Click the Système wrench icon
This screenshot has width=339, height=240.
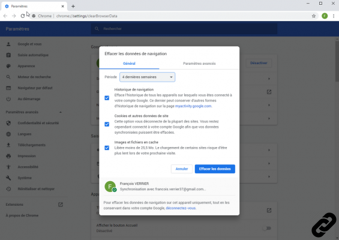(x=8, y=178)
